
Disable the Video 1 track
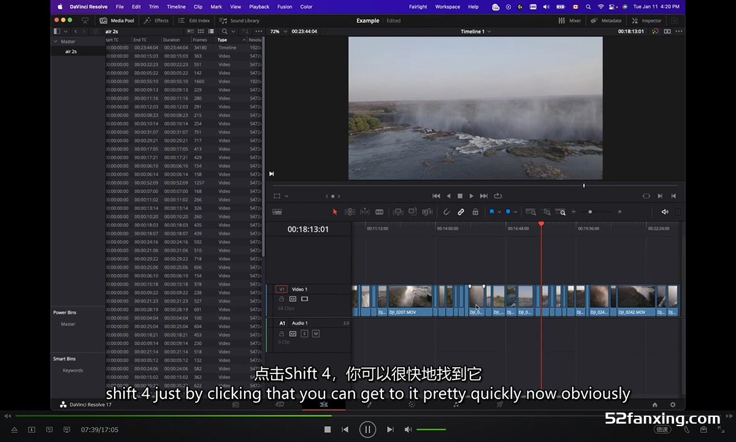(304, 299)
